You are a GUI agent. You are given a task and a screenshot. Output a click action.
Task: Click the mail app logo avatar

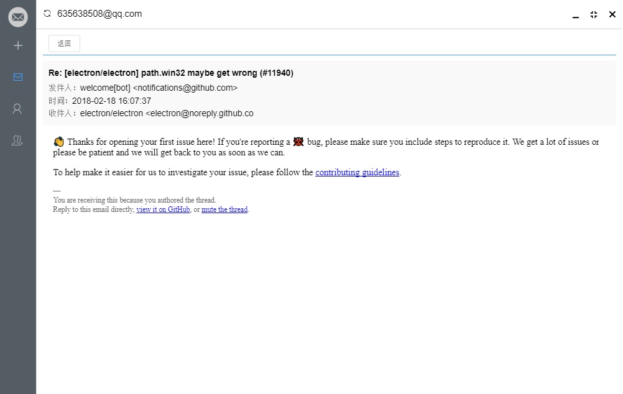(18, 17)
